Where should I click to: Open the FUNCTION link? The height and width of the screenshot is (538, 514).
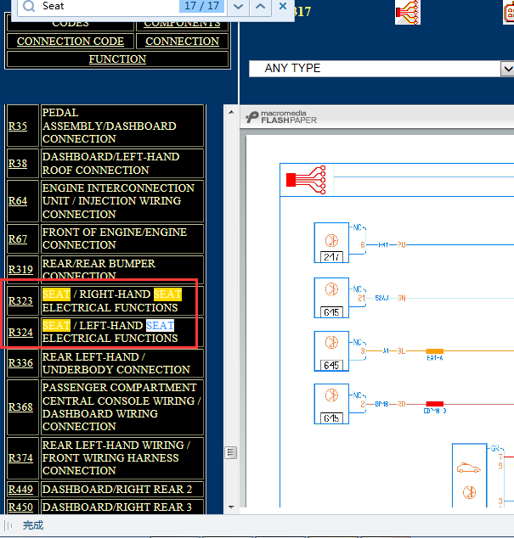point(117,59)
